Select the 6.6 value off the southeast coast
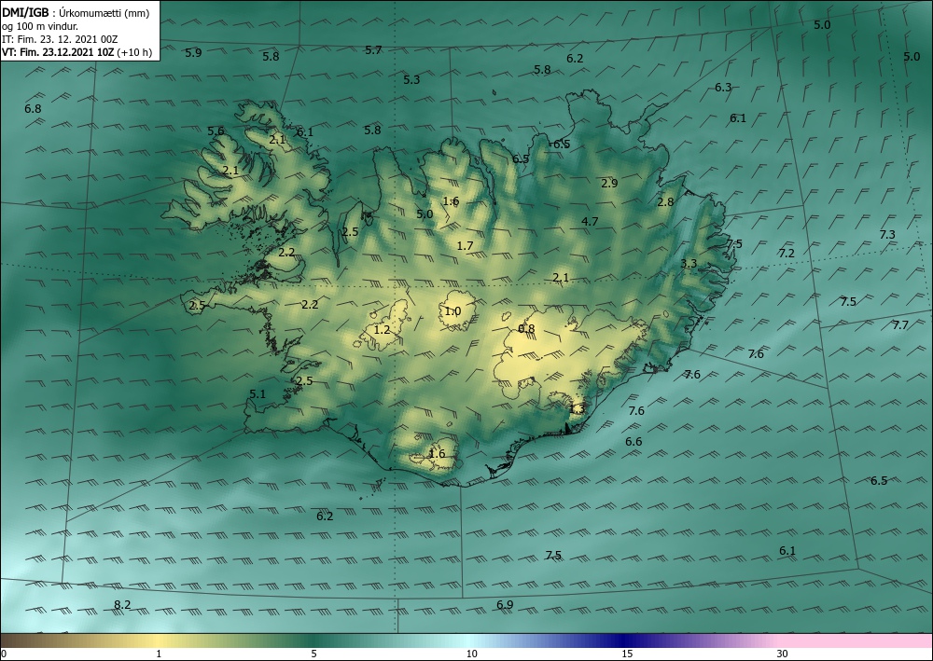Image resolution: width=933 pixels, height=661 pixels. coord(634,442)
